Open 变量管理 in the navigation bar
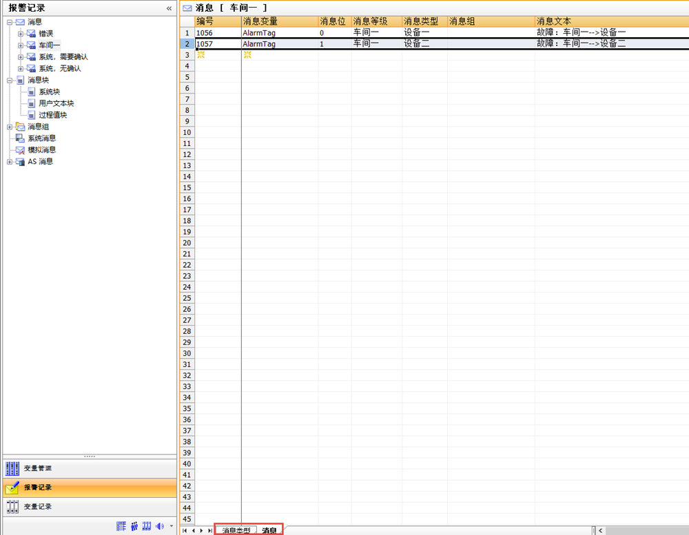This screenshot has height=535, width=689. tap(39, 468)
